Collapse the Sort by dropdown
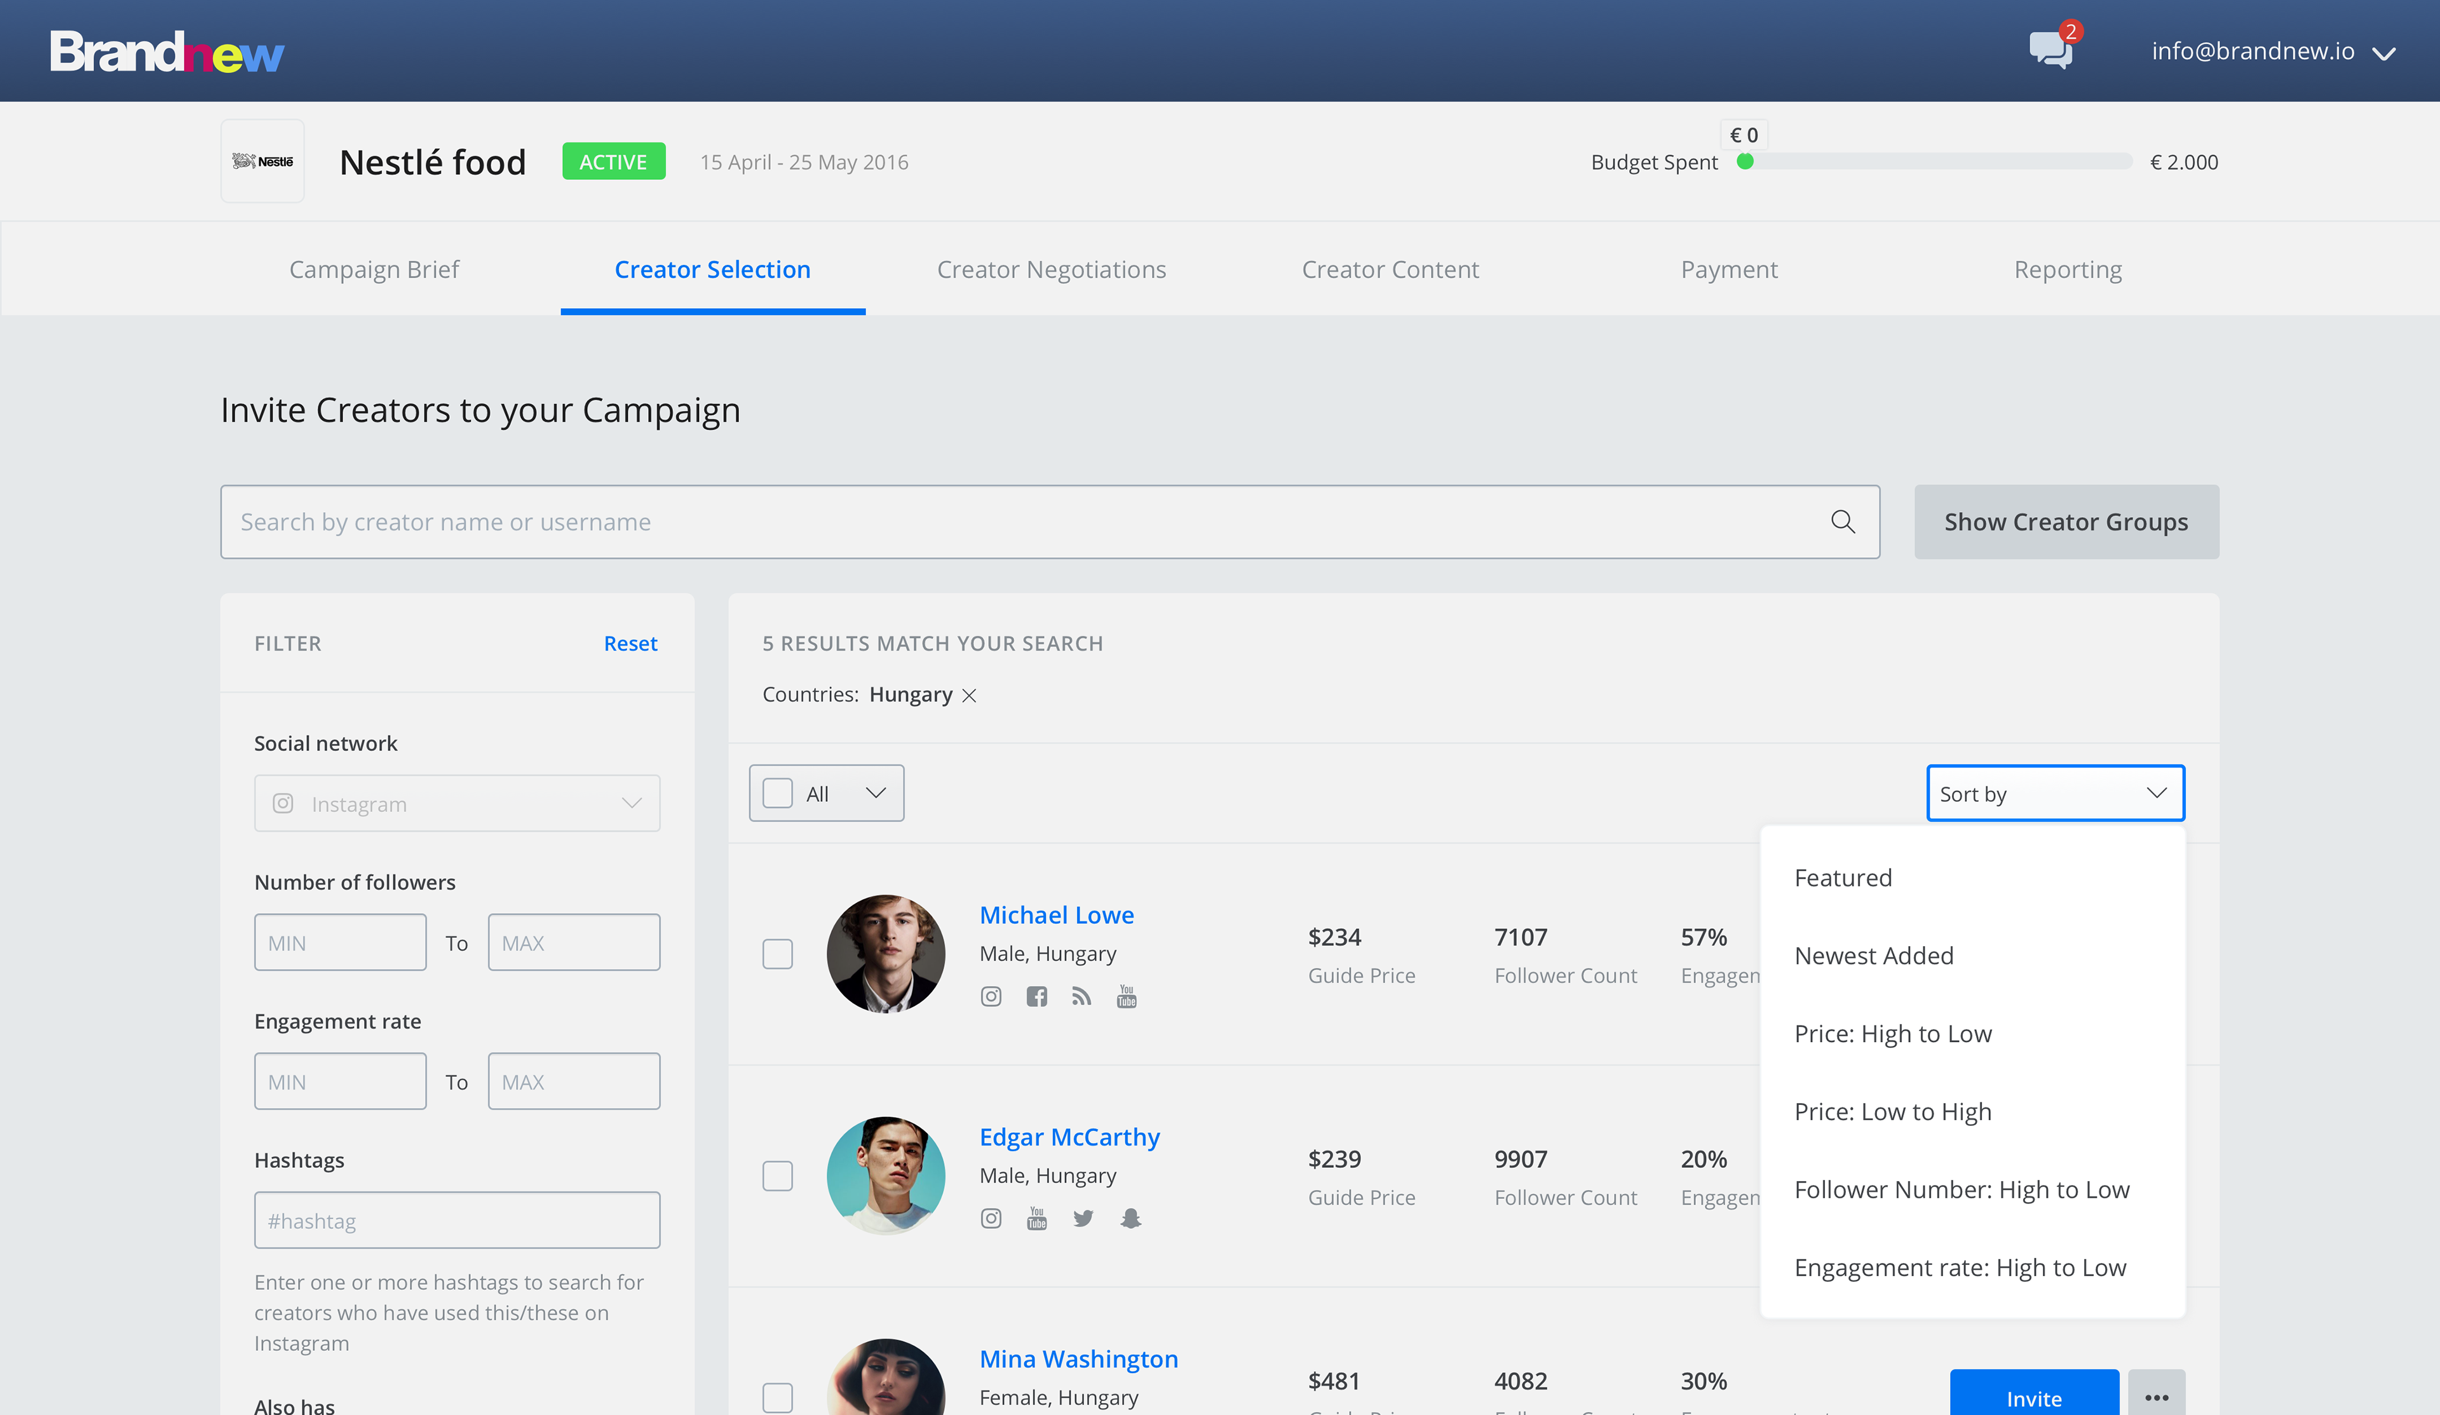 (x=2056, y=793)
